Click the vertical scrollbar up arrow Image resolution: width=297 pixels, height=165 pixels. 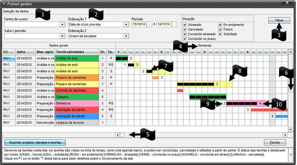(x=290, y=52)
